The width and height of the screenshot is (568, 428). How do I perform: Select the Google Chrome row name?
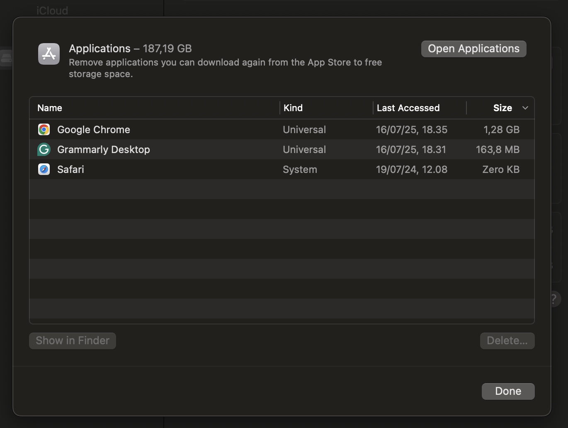point(94,129)
